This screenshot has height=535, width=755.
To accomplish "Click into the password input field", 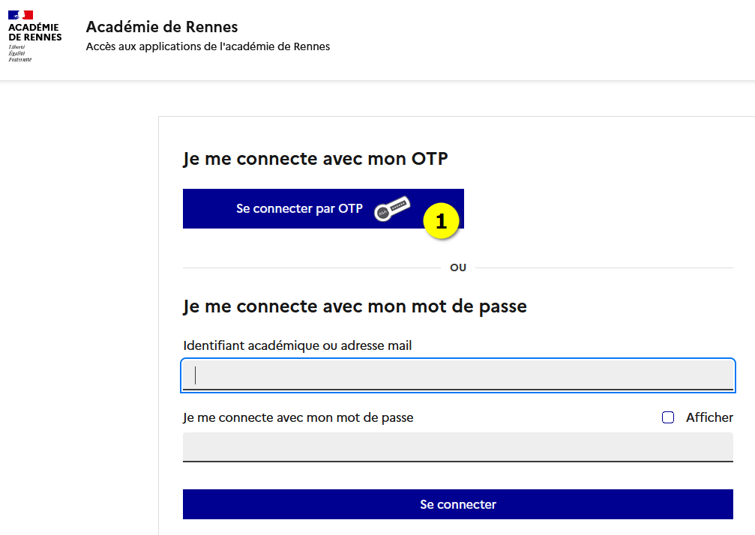I will tap(457, 447).
